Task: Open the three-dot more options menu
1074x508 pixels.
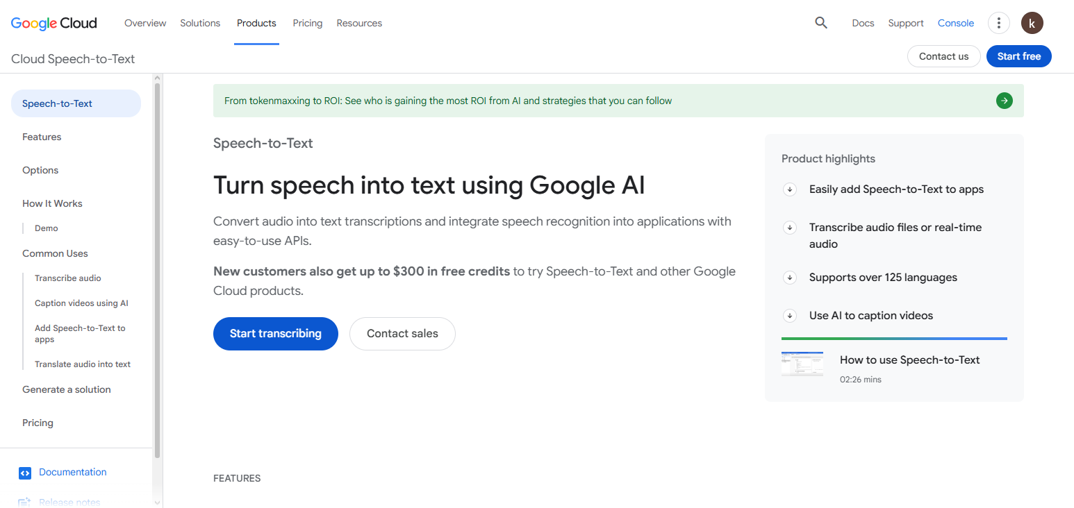Action: coord(998,23)
